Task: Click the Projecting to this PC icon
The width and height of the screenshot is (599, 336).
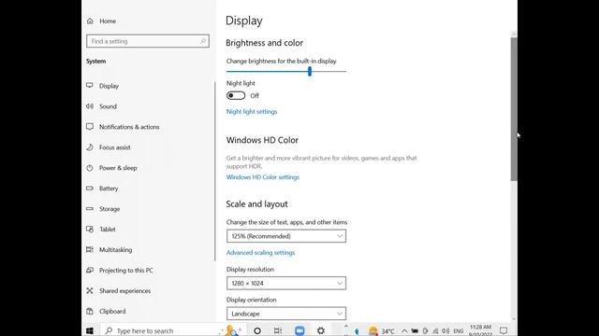Action: 90,270
